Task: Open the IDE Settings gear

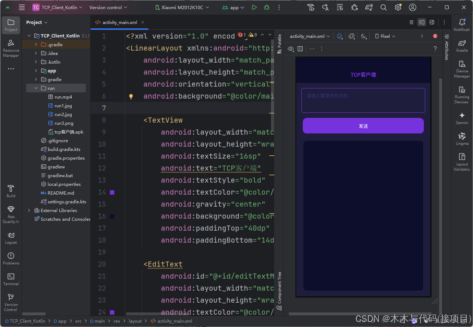Action: pyautogui.click(x=398, y=7)
